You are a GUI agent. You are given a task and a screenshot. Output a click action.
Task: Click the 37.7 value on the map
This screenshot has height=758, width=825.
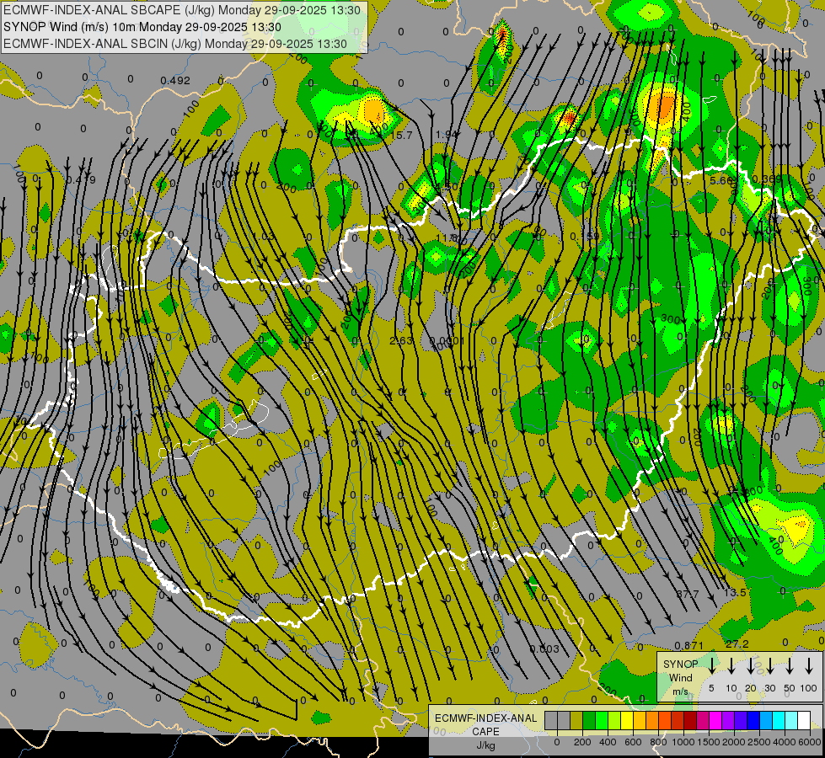click(x=688, y=595)
